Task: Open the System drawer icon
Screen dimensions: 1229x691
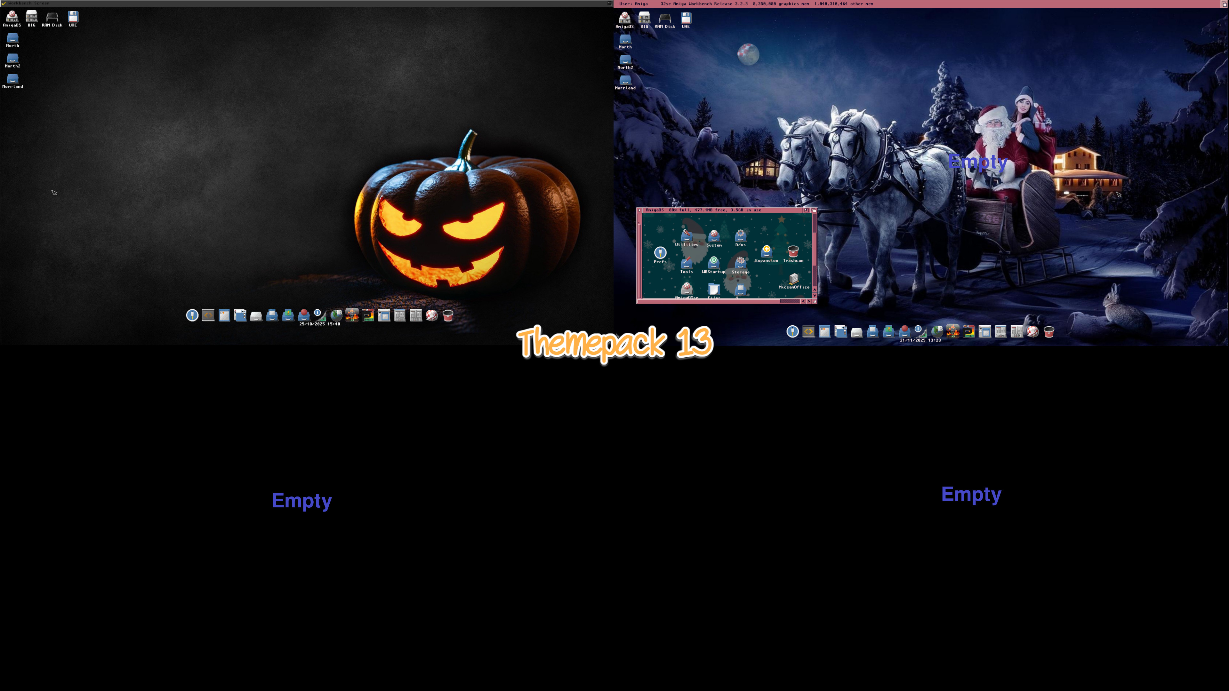Action: (x=714, y=237)
